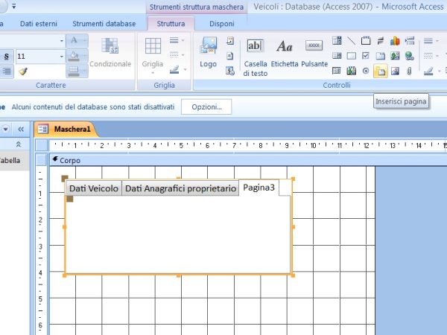Click the Inserisci pagina icon

point(381,71)
